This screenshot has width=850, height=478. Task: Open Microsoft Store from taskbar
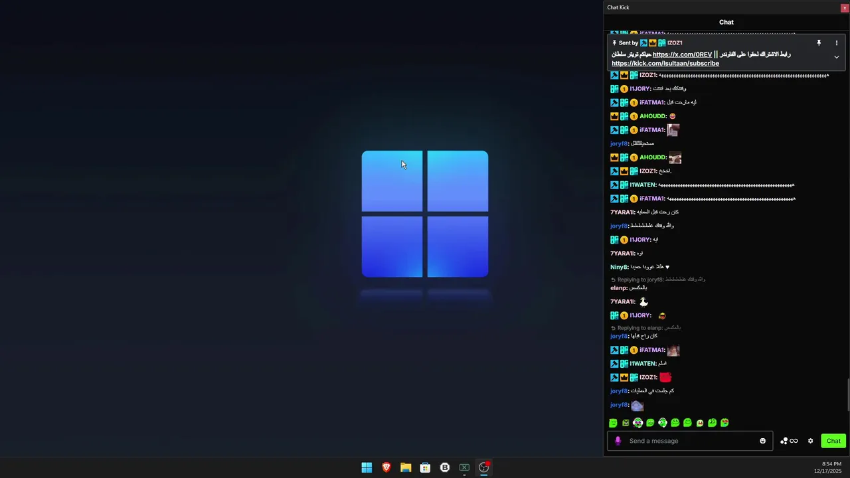pos(425,467)
